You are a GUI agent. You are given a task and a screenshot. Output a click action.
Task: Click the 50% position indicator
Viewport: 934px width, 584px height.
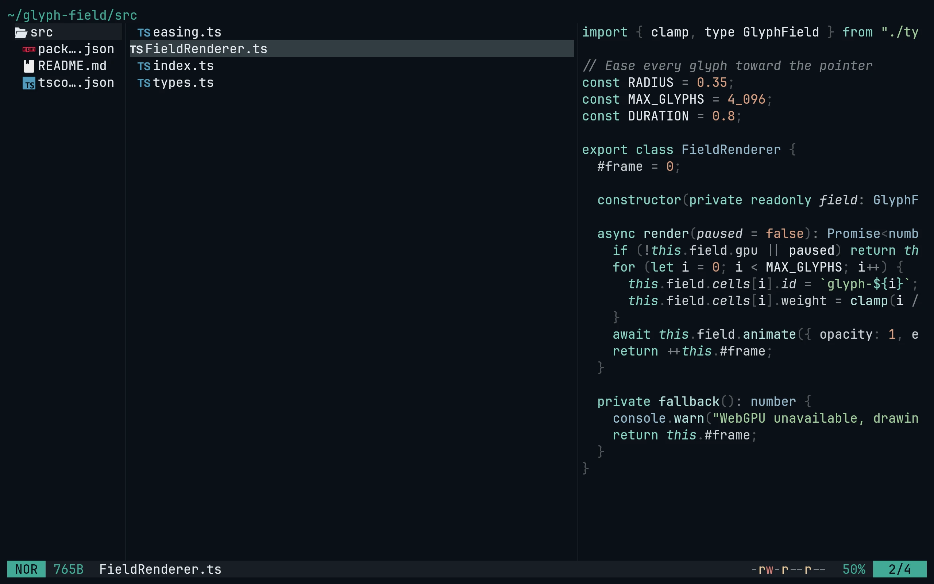tap(853, 569)
